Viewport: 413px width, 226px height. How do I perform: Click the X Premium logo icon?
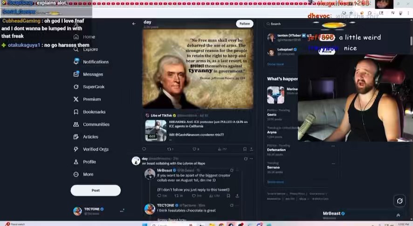coord(76,99)
